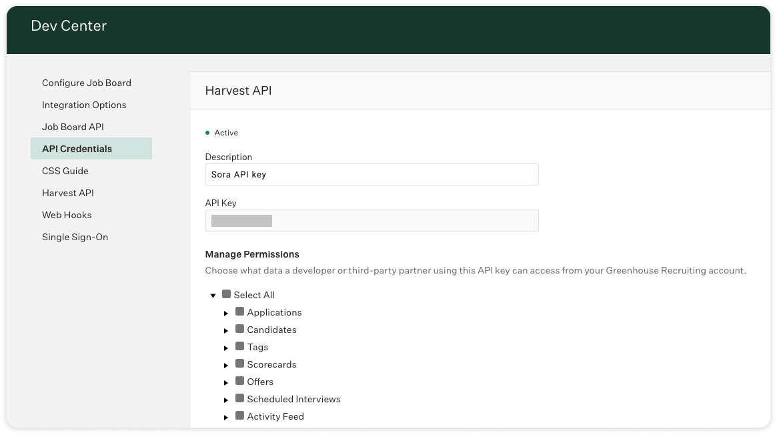Viewport: 777px width, 435px height.
Task: Tick the Offers permission checkbox
Action: click(x=240, y=381)
